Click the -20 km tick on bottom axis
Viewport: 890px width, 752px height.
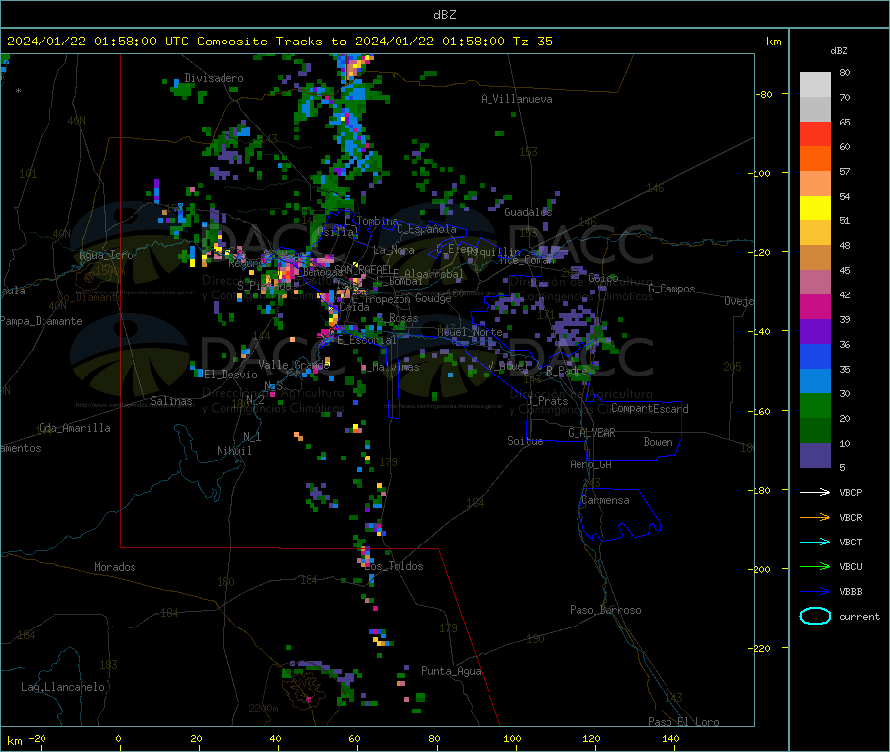point(38,738)
